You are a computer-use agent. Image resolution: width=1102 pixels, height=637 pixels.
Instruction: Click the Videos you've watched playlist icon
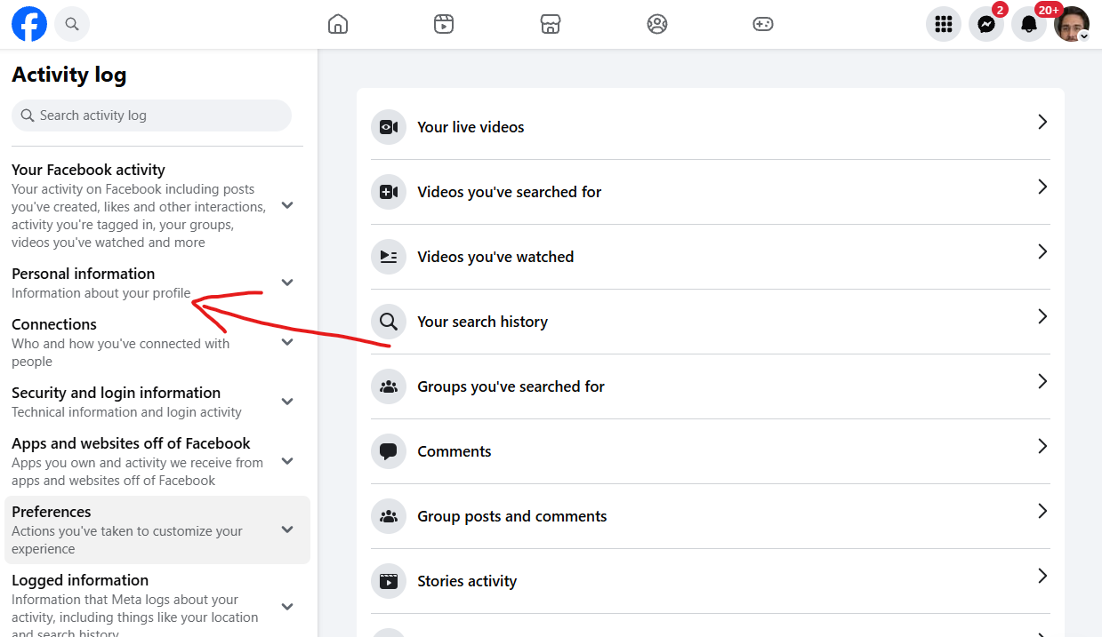click(x=389, y=257)
